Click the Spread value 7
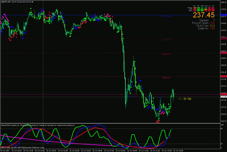Image resolution: width=227 pixels, height=152 pixels. pos(214,20)
